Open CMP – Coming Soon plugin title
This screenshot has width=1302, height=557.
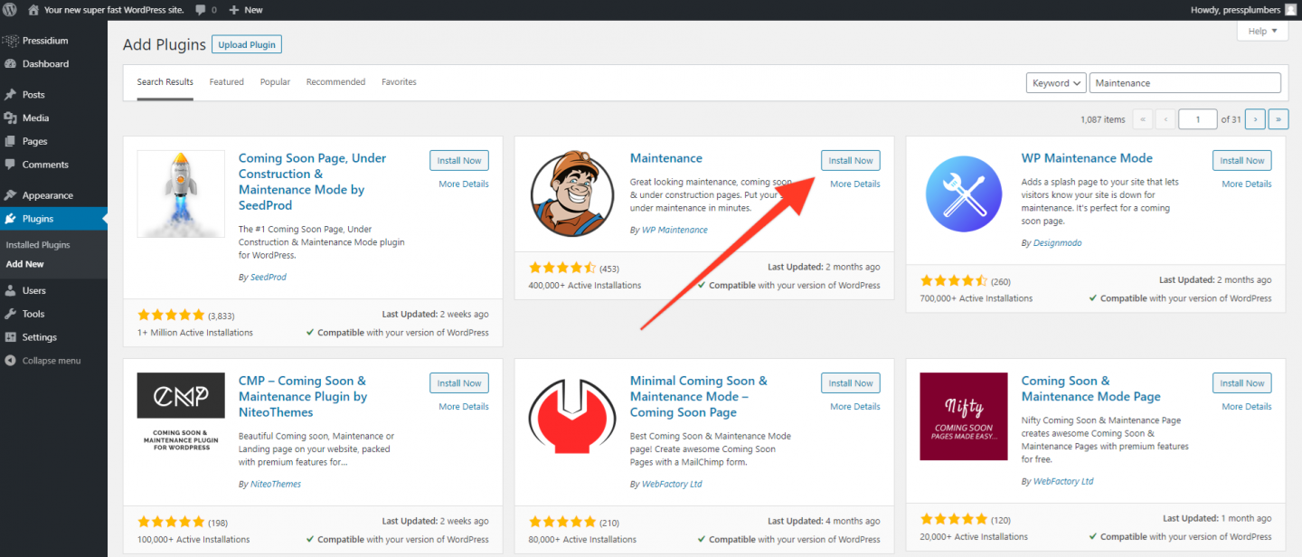coord(303,396)
